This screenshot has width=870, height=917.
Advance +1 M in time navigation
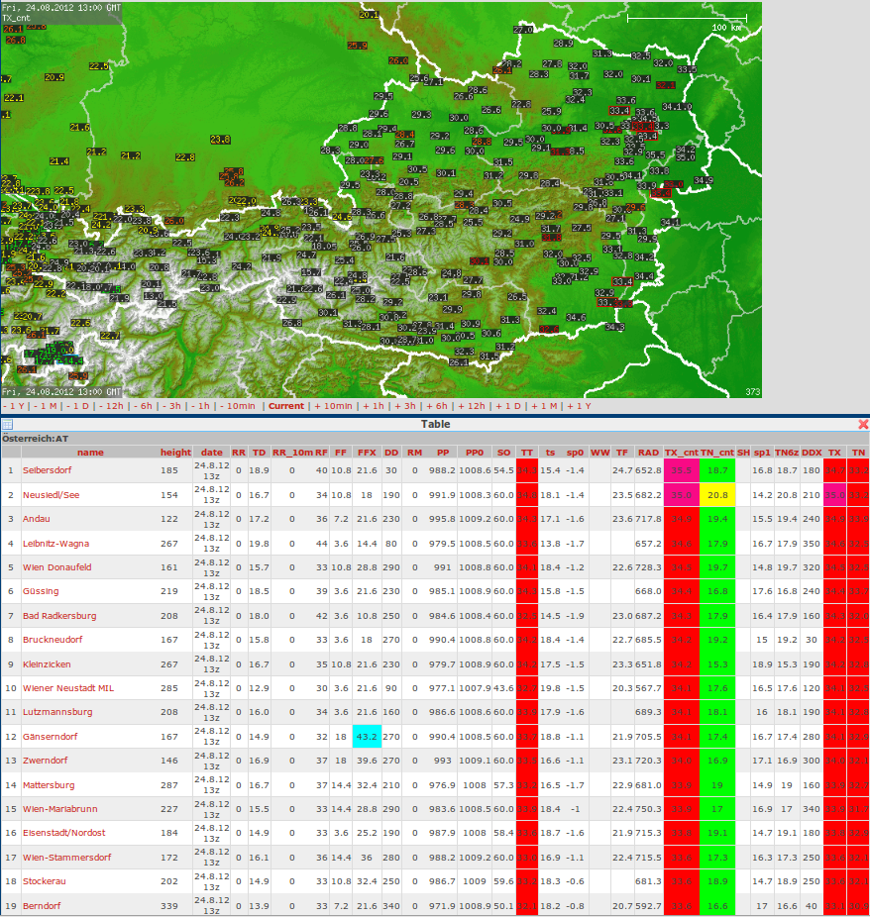tap(544, 406)
